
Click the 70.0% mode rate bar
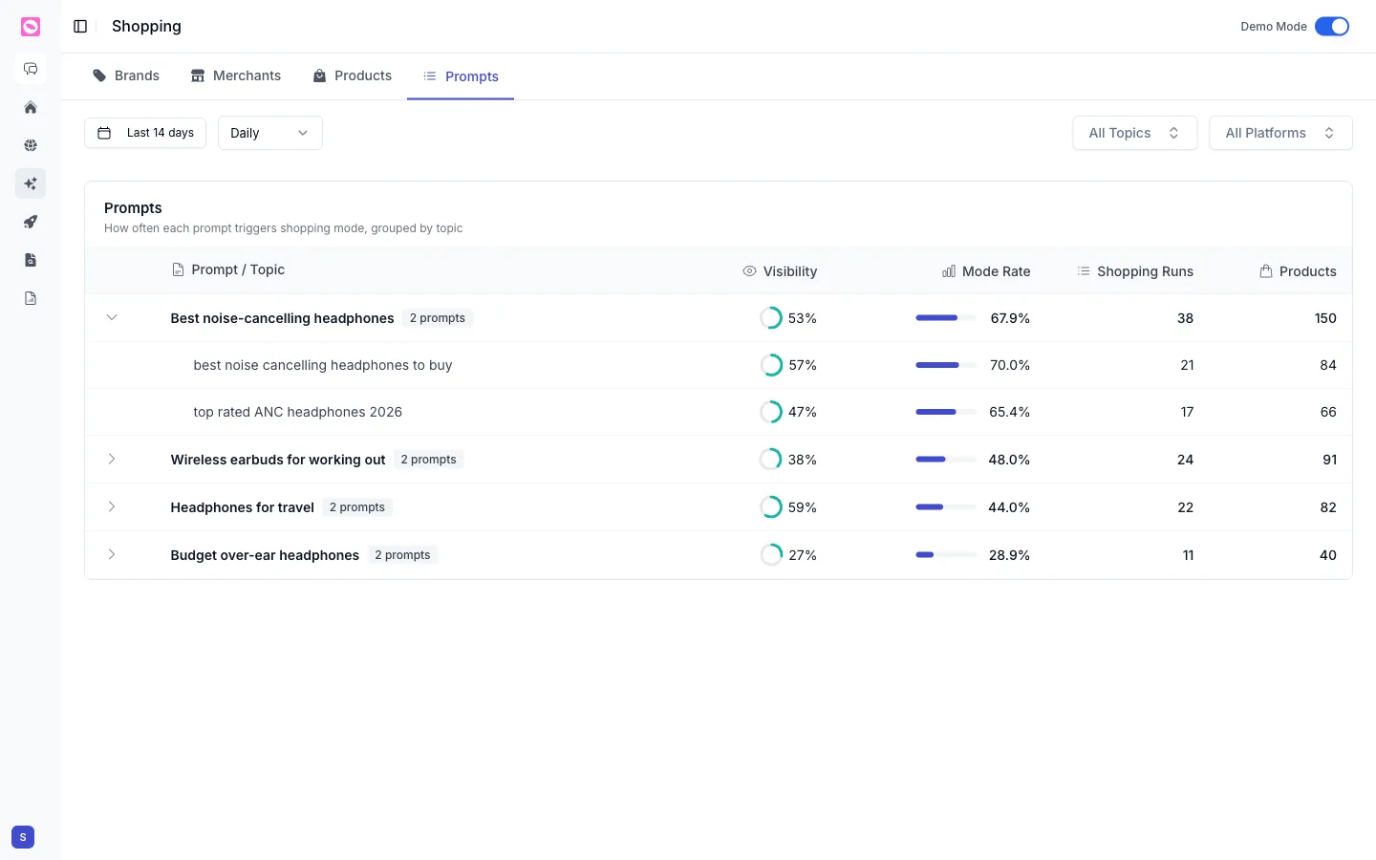click(x=946, y=365)
